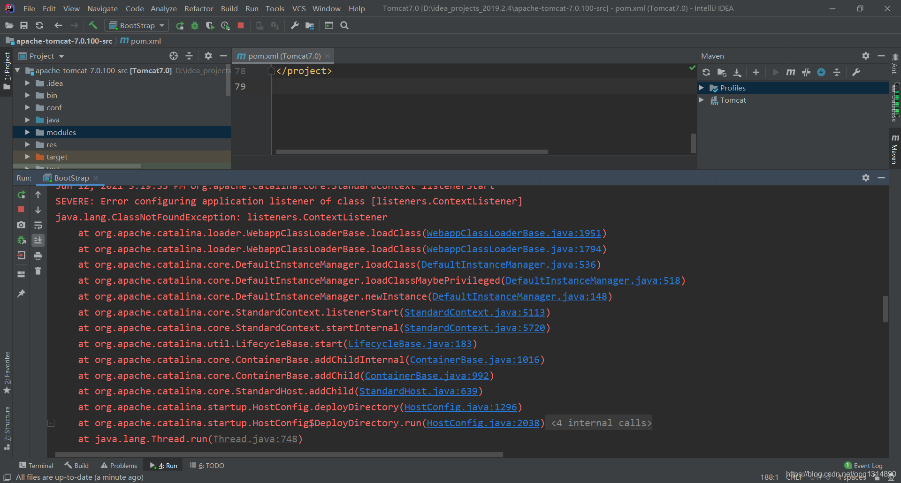901x483 pixels.
Task: Open file via the main toolbar Open icon
Action: tap(9, 25)
